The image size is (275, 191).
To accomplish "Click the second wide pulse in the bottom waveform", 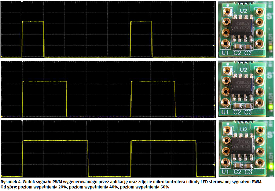I will (x=163, y=158).
